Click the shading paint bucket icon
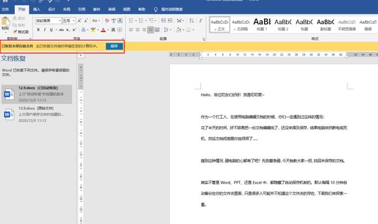The width and height of the screenshot is (378, 224). 178,30
